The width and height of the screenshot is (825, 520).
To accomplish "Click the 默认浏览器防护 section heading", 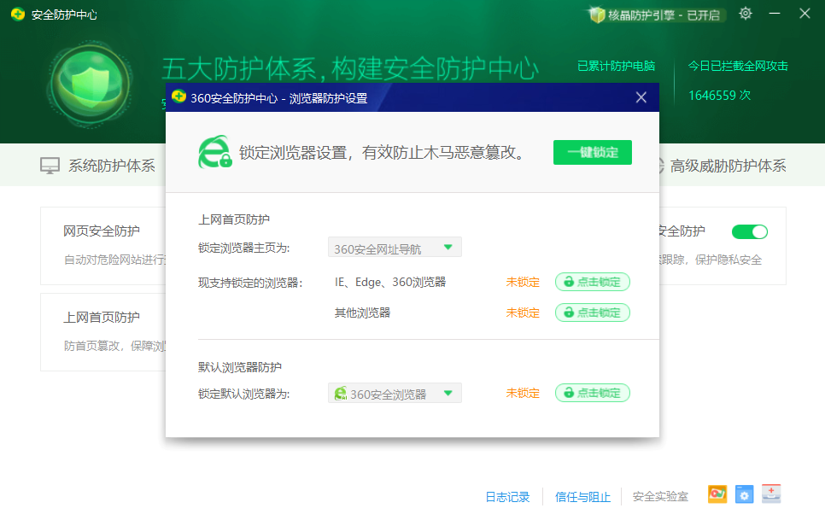I will (x=240, y=367).
